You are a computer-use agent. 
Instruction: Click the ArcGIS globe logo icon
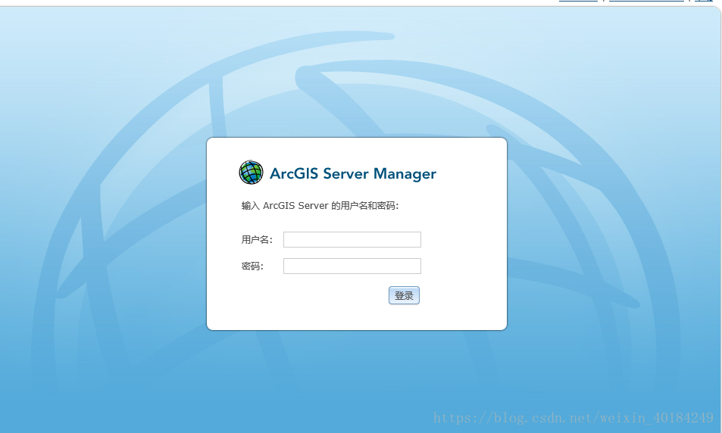point(251,172)
